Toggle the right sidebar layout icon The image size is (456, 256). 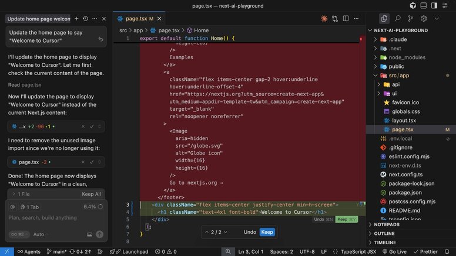[x=434, y=5]
